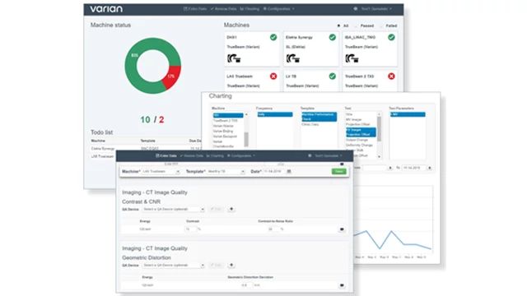The height and width of the screenshot is (296, 527).
Task: Click the add button in Geometric Distortion section
Action: (231, 265)
